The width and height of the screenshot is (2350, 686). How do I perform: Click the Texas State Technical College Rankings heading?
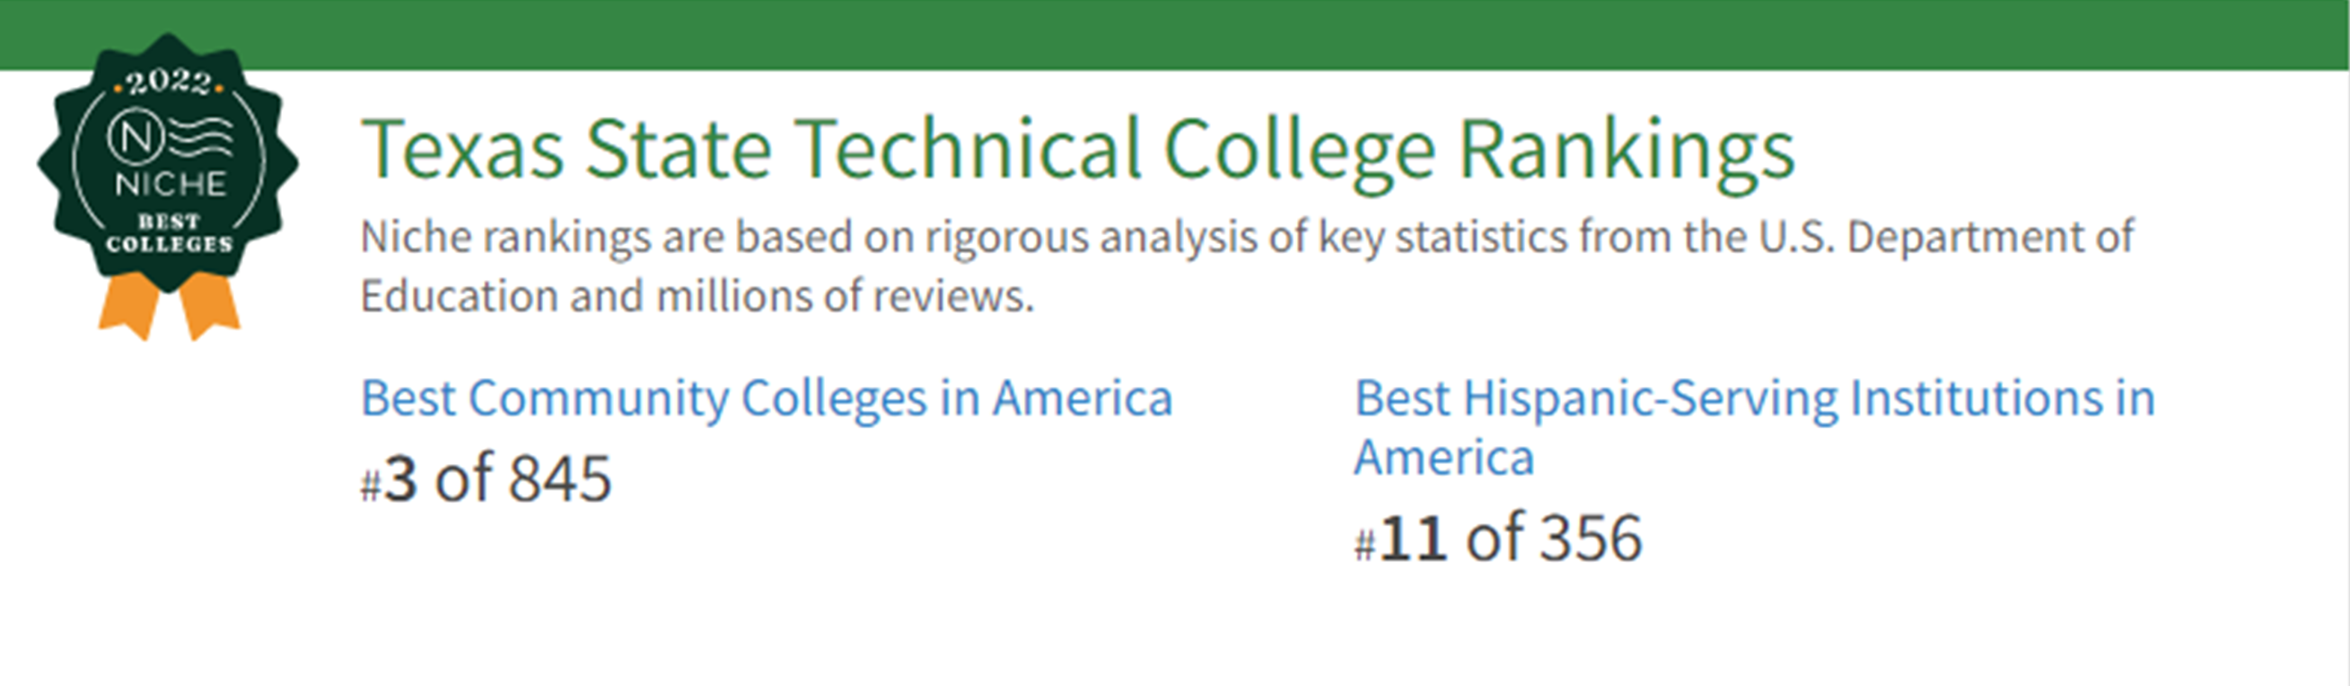click(x=1077, y=150)
